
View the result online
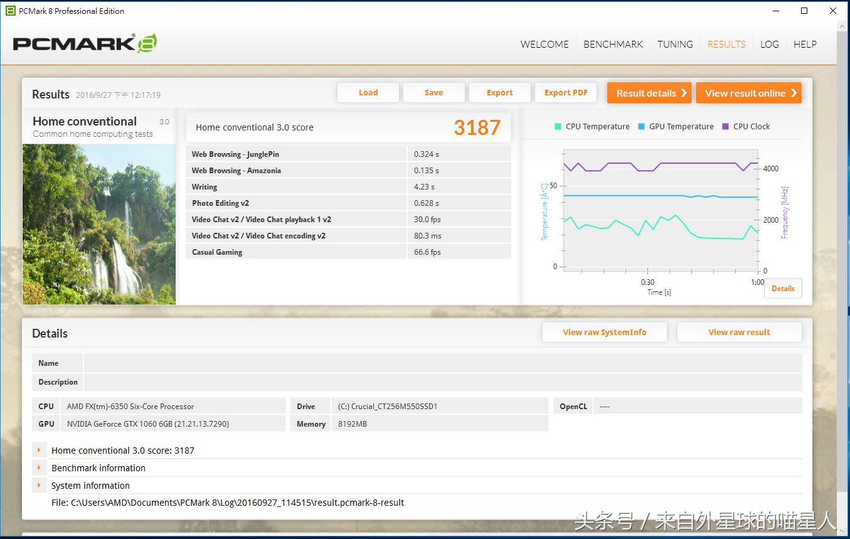coord(748,92)
